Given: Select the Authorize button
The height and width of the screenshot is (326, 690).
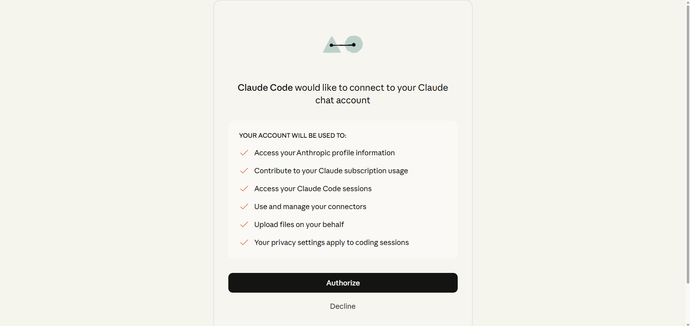Looking at the screenshot, I should click(342, 283).
